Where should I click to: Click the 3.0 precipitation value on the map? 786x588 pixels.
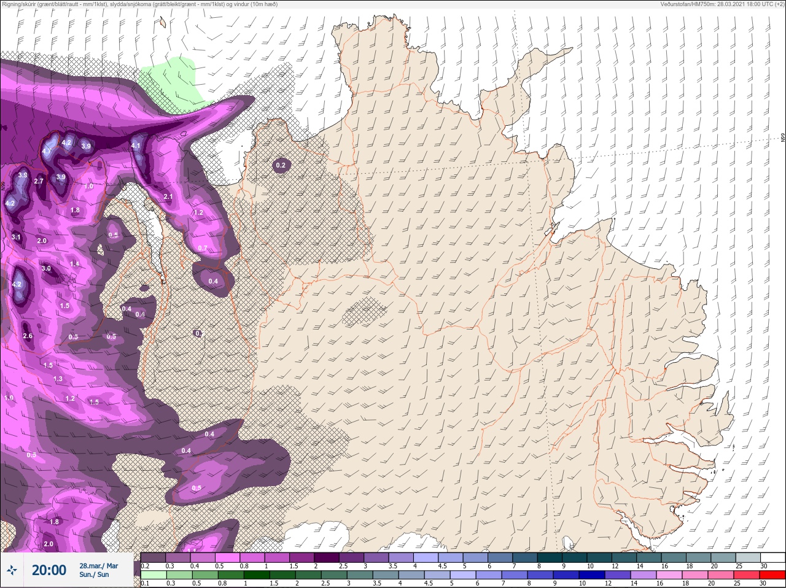click(46, 268)
